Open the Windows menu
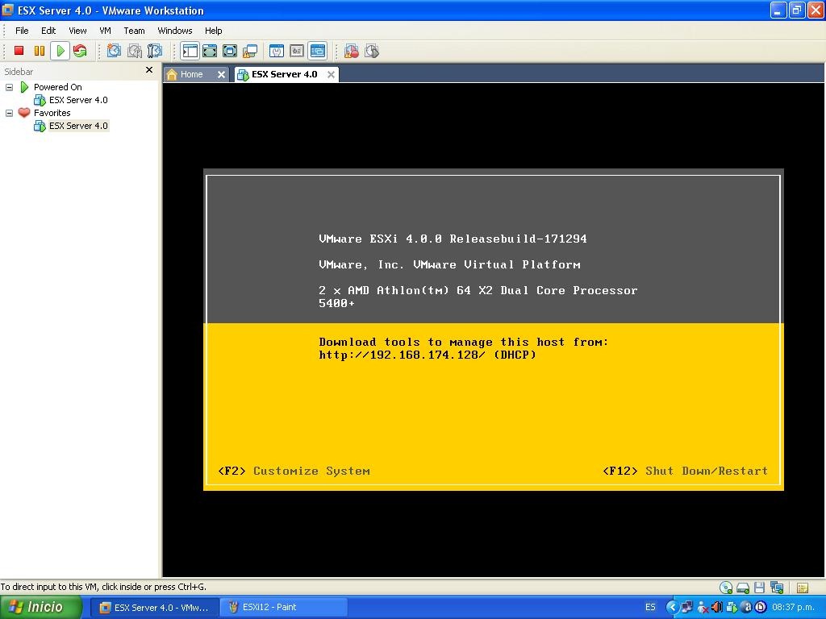The height and width of the screenshot is (619, 826). pos(175,31)
